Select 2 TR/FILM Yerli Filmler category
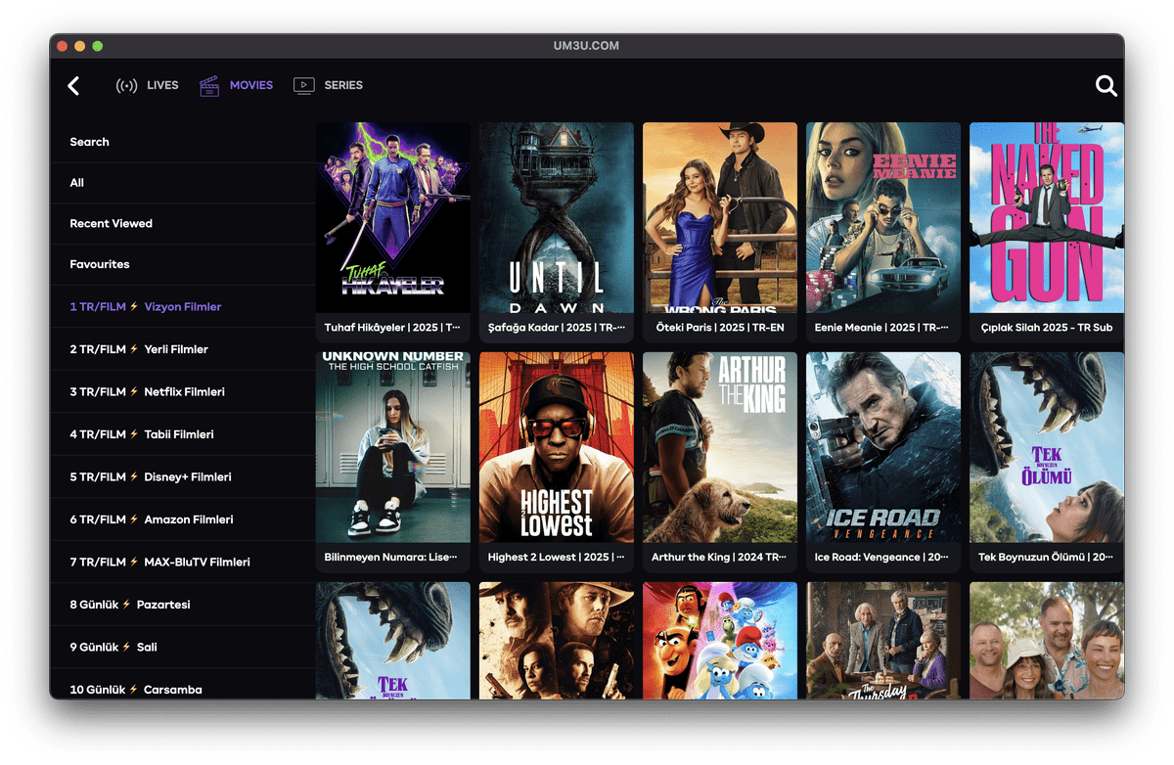The height and width of the screenshot is (765, 1174). [x=183, y=349]
